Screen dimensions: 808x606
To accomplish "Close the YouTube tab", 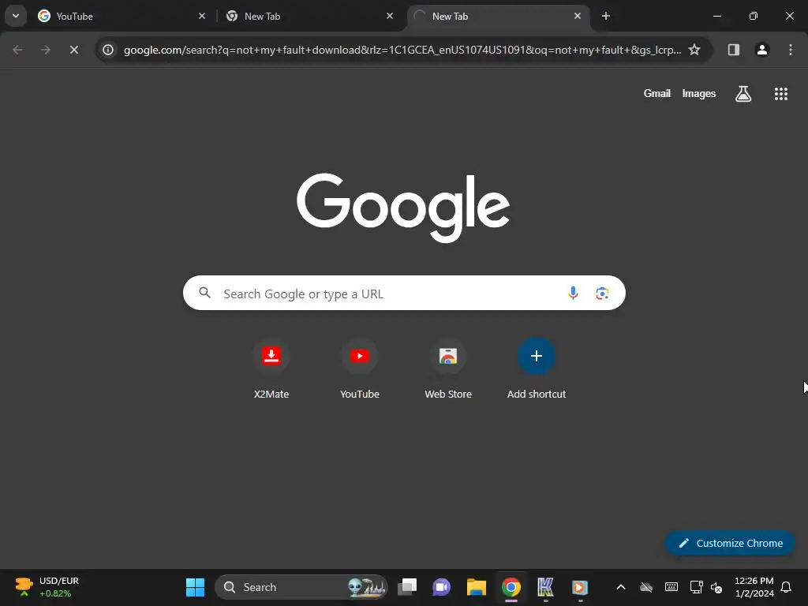I will pyautogui.click(x=202, y=16).
